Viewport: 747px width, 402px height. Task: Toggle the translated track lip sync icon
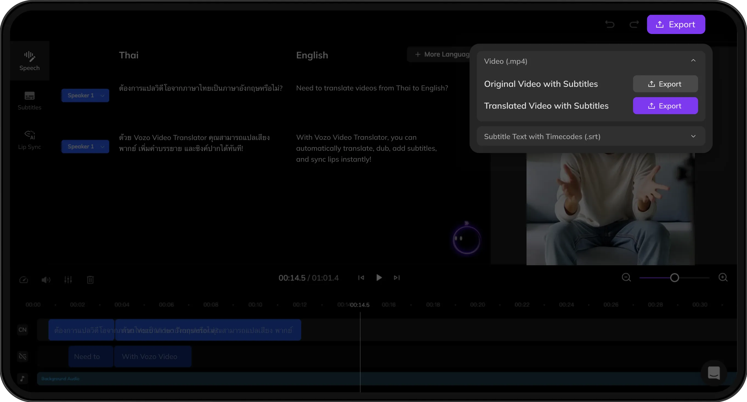(x=22, y=356)
